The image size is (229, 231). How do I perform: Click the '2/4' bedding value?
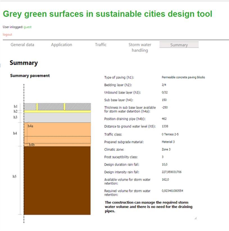pyautogui.click(x=164, y=85)
